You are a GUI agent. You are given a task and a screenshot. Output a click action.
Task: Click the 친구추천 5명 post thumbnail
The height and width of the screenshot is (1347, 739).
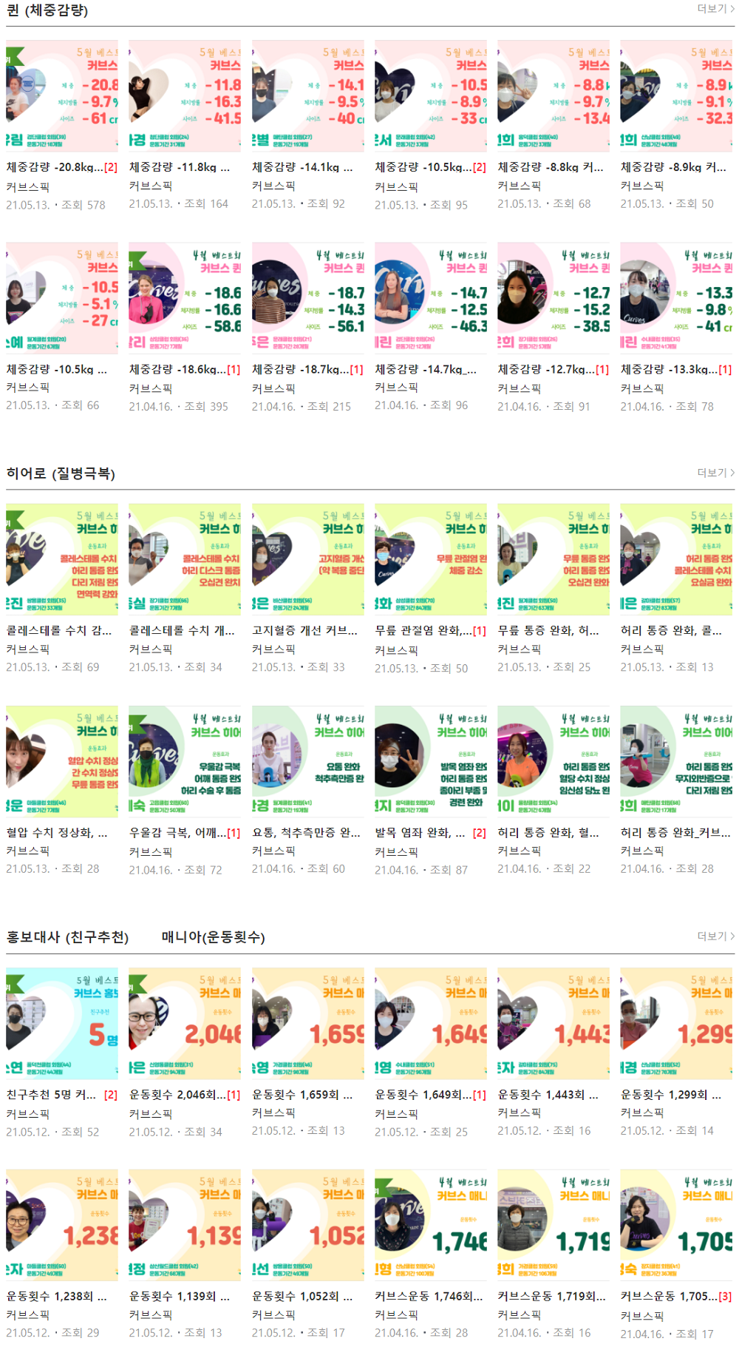pos(62,1024)
